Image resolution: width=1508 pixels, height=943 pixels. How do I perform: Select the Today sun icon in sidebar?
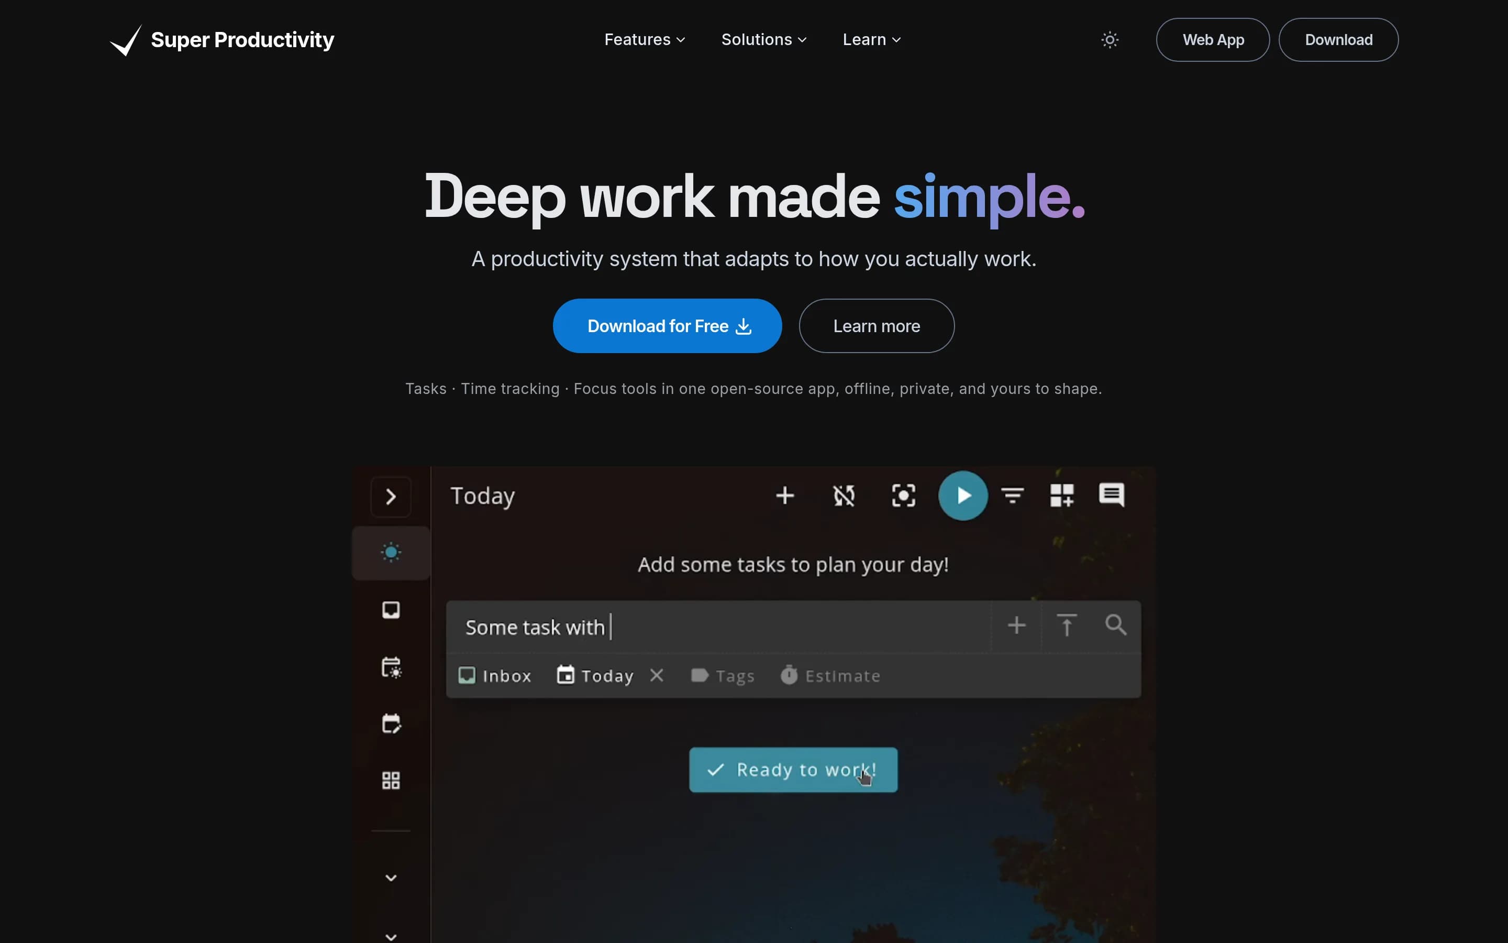391,553
